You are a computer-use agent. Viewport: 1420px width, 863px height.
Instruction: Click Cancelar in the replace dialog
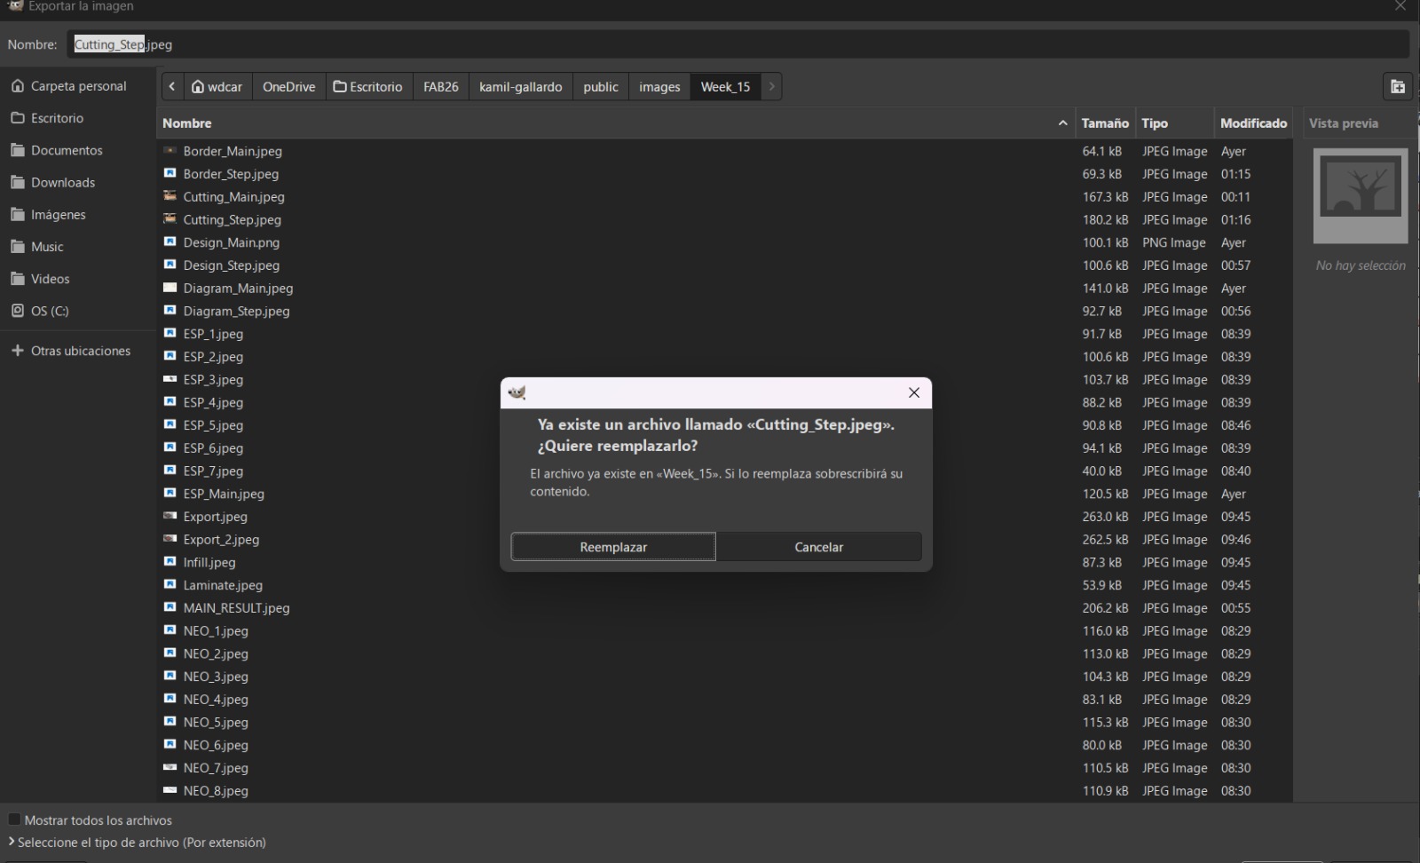(x=818, y=547)
